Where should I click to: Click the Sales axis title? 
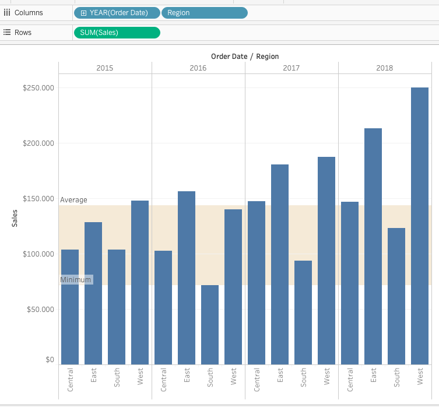coord(15,218)
